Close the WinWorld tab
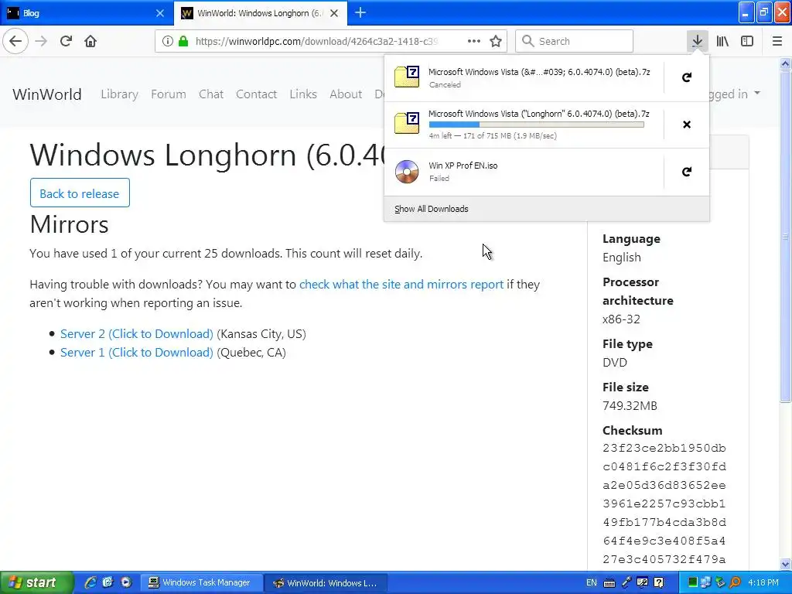The height and width of the screenshot is (594, 792). point(334,13)
